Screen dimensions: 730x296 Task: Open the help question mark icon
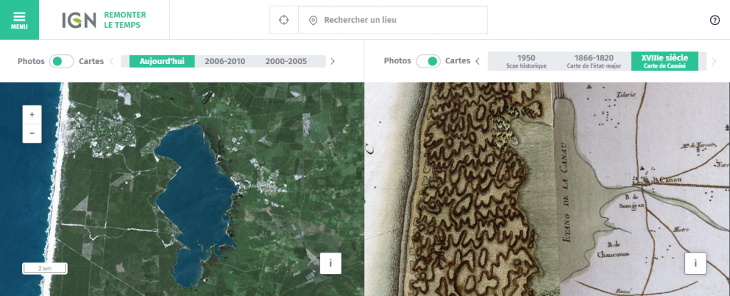click(x=715, y=20)
